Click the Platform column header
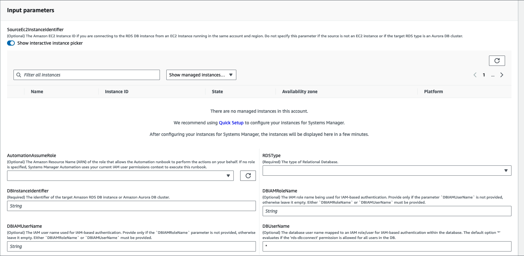Screen dimensions: 524x256 click(433, 91)
